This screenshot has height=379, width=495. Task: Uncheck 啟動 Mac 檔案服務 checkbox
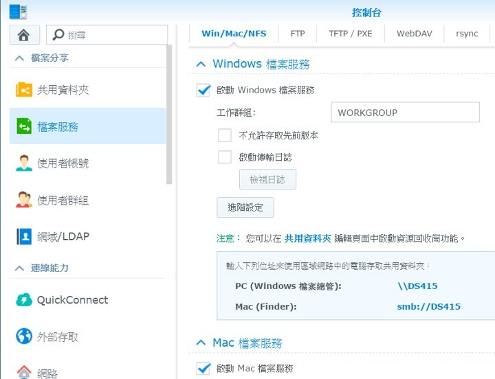[x=203, y=368]
